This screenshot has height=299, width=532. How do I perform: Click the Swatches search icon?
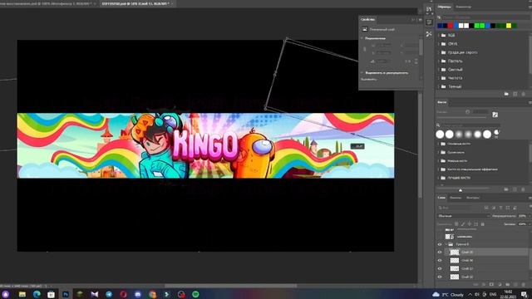click(439, 17)
